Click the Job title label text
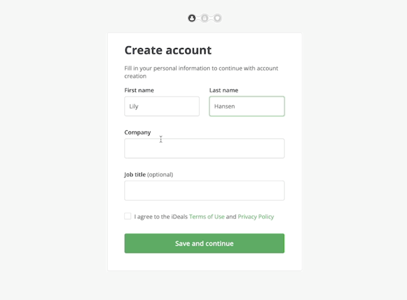 click(135, 175)
